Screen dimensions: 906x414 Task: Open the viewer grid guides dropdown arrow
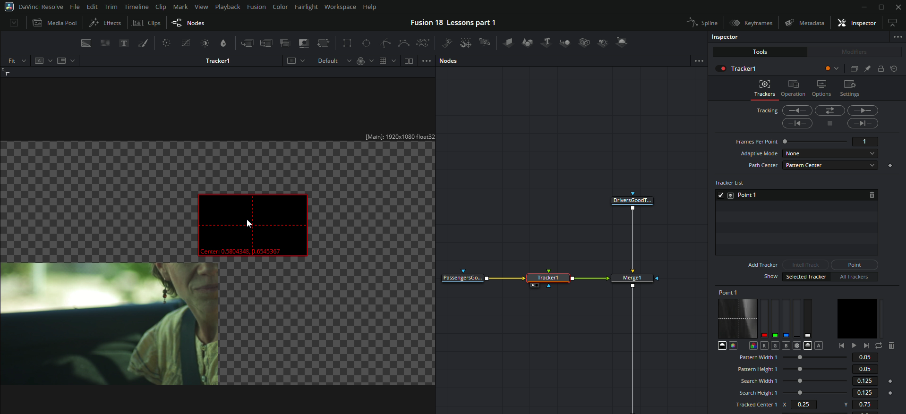click(x=393, y=61)
